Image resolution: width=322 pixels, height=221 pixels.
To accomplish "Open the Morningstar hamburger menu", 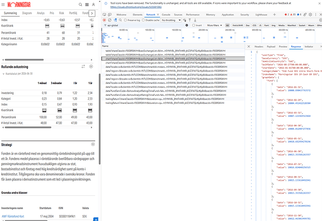I will 3,4.
